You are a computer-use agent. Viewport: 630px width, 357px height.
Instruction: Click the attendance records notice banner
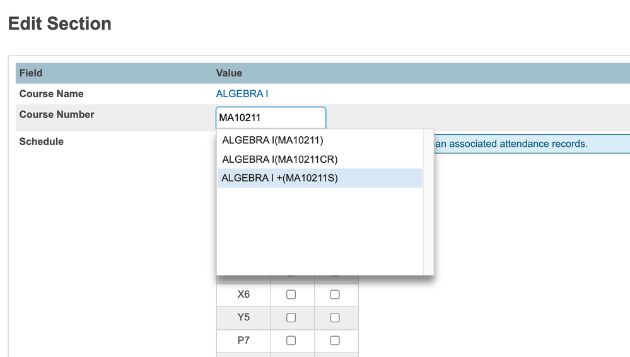530,144
